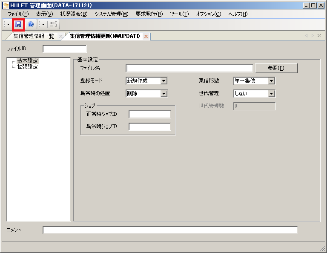Click the ファイル名 text field
Screen dimensions: 327x253
point(189,68)
